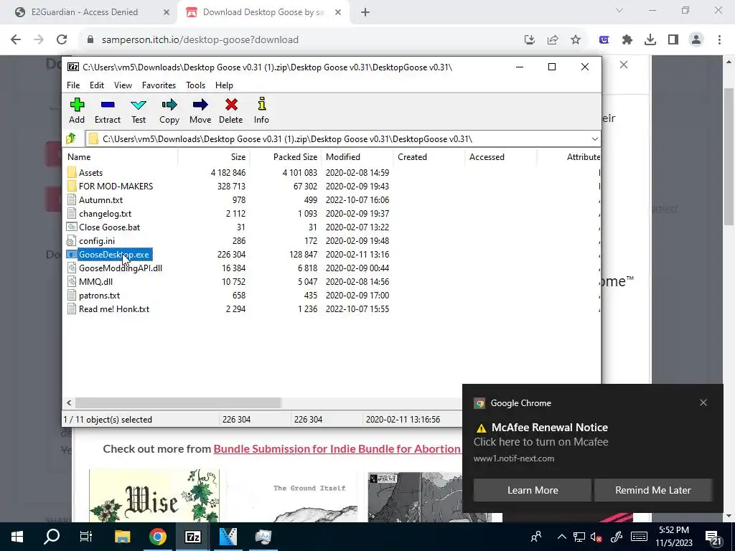Bookmark this page with the star icon
The image size is (735, 551).
pos(576,40)
